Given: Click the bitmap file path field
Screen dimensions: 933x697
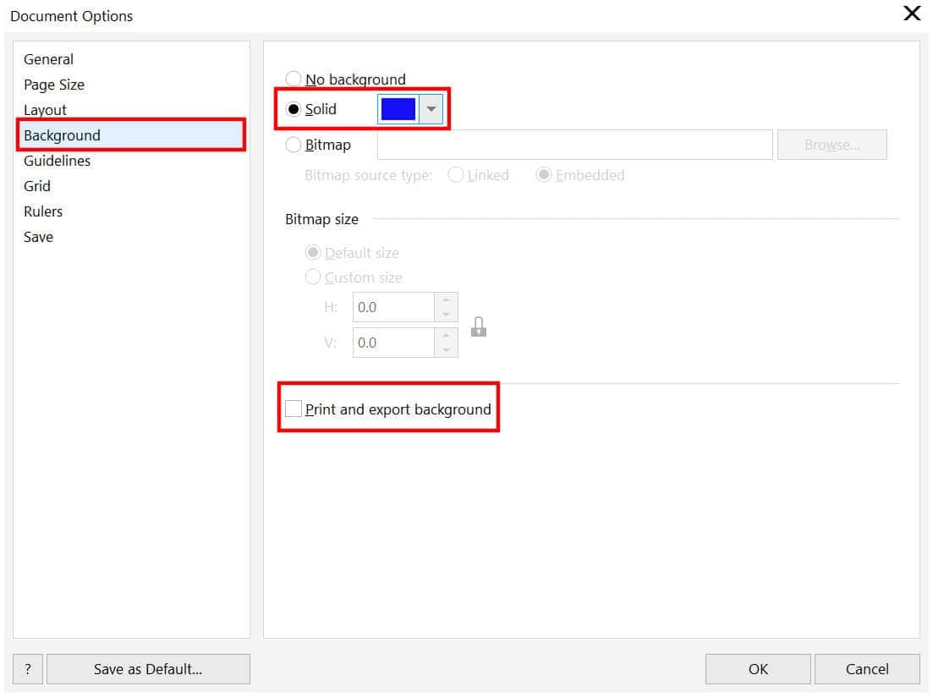Looking at the screenshot, I should click(574, 145).
